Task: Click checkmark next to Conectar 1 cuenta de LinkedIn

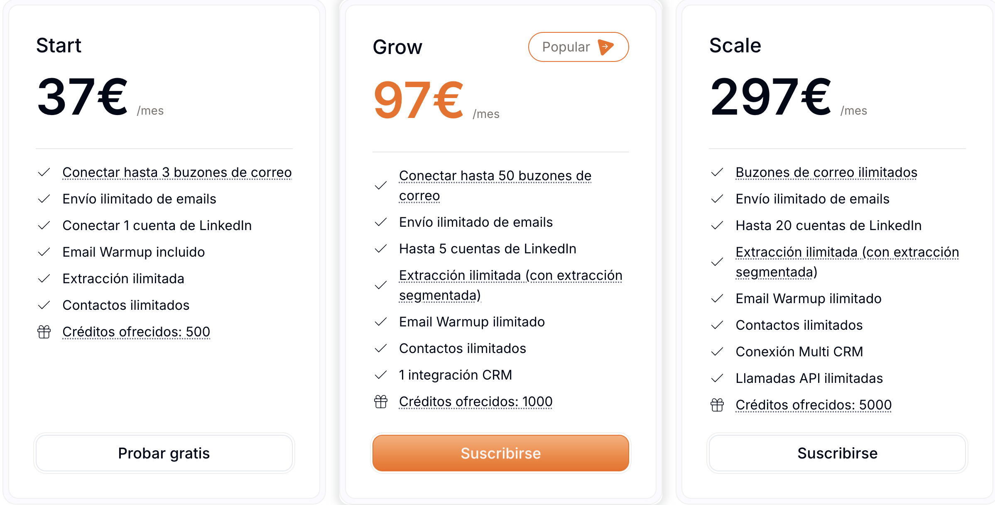Action: pos(44,226)
